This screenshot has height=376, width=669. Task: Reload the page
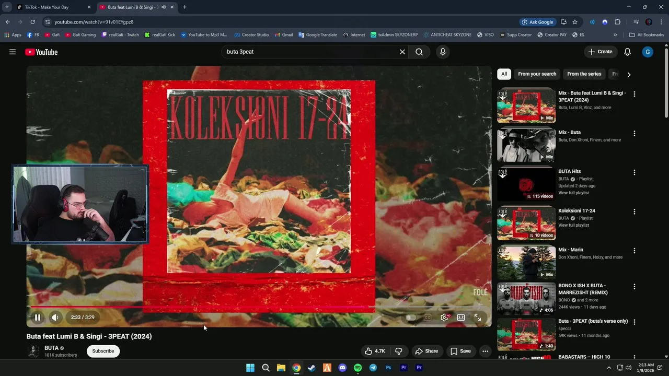[32, 22]
